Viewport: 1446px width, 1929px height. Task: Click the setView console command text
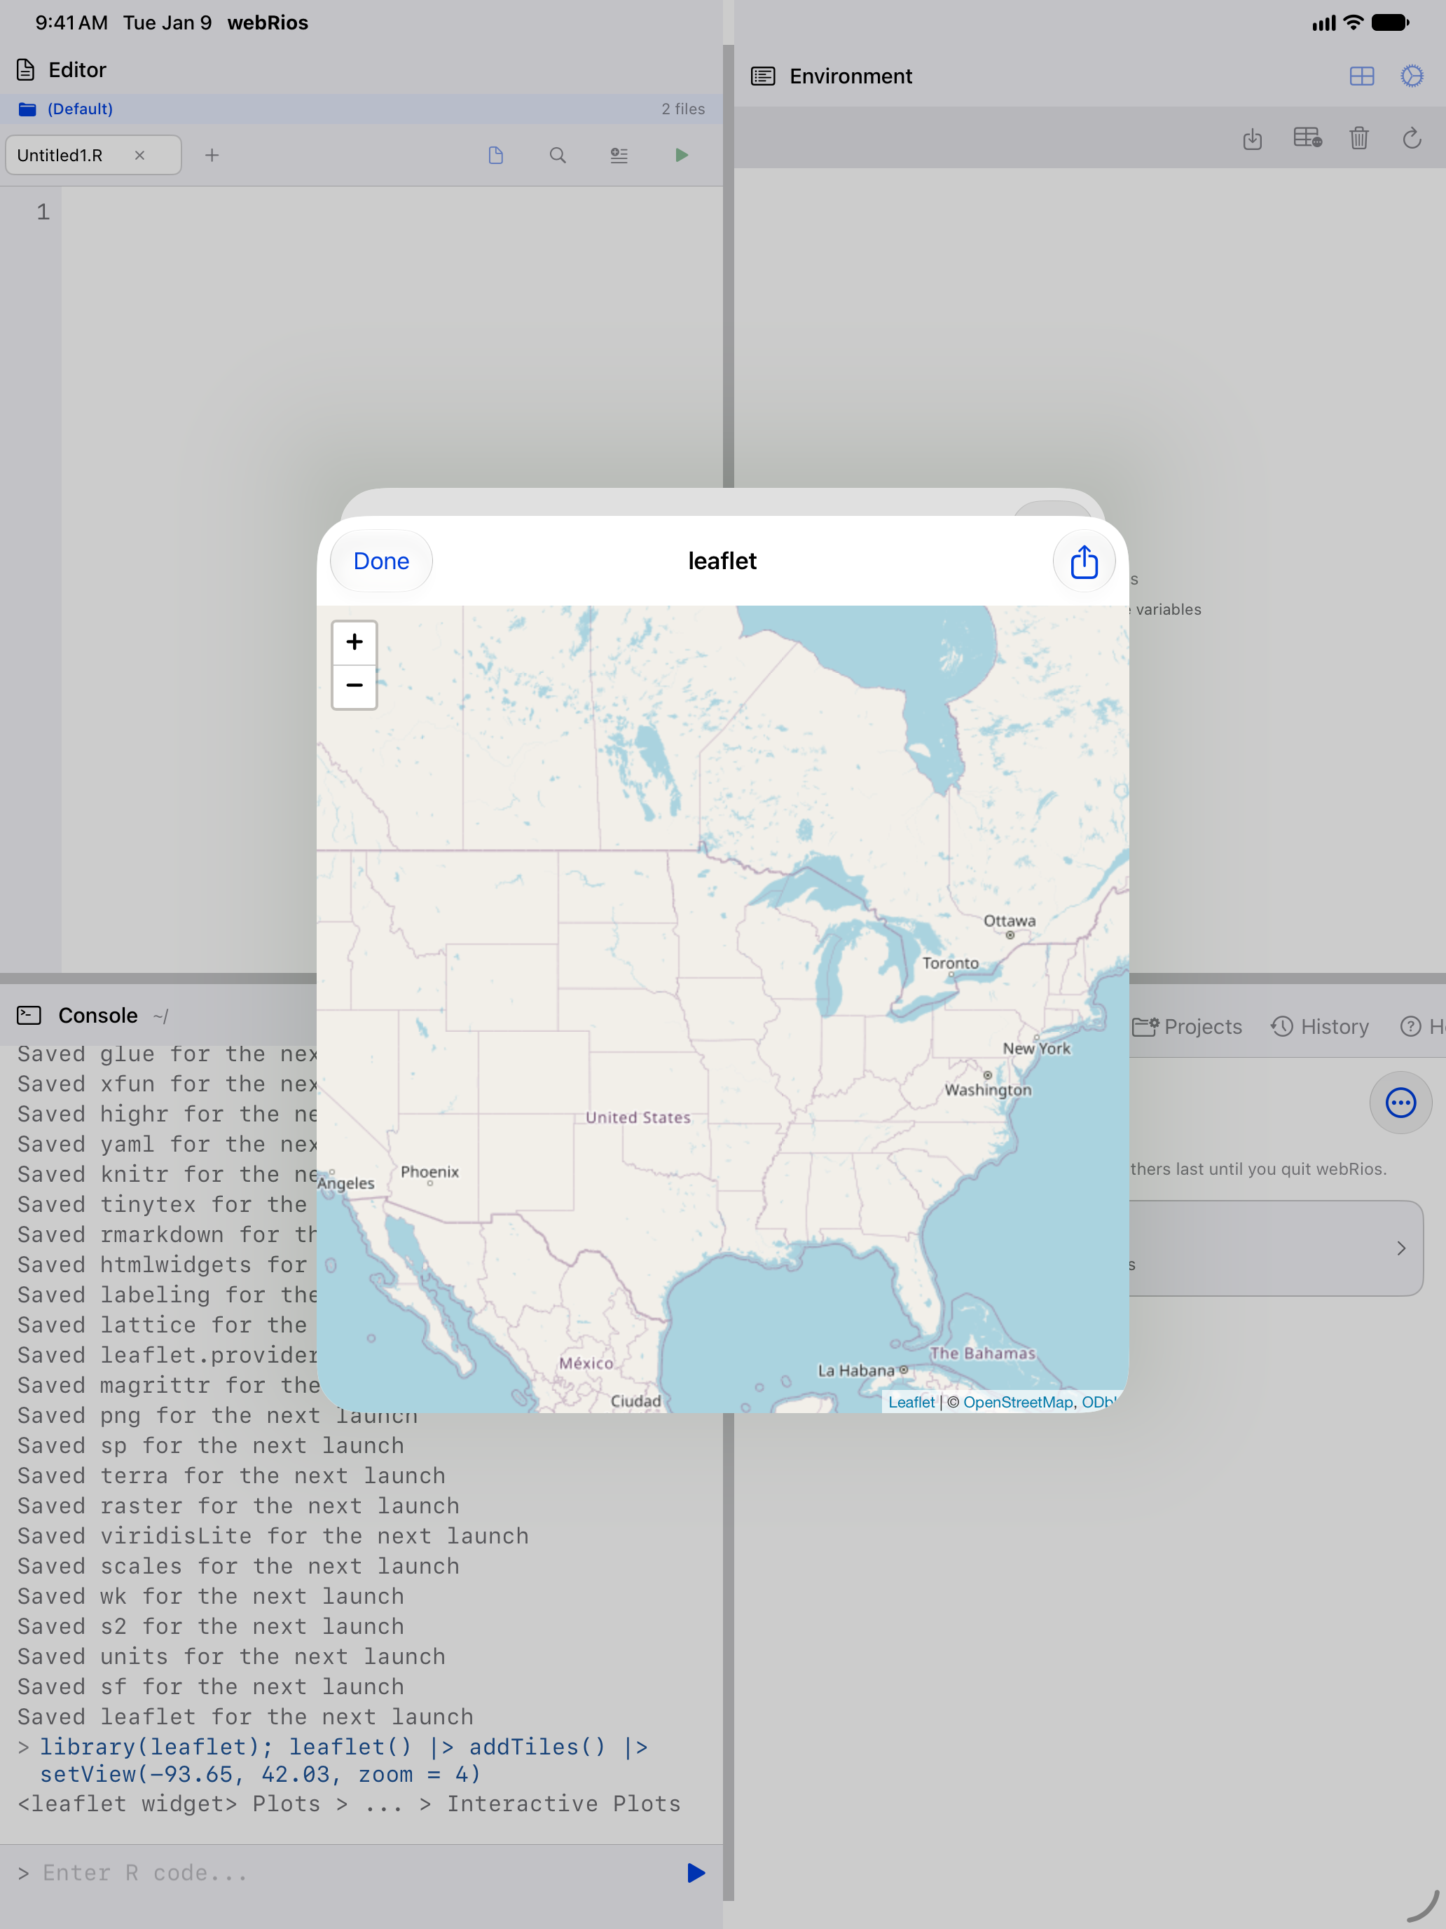pyautogui.click(x=260, y=1775)
